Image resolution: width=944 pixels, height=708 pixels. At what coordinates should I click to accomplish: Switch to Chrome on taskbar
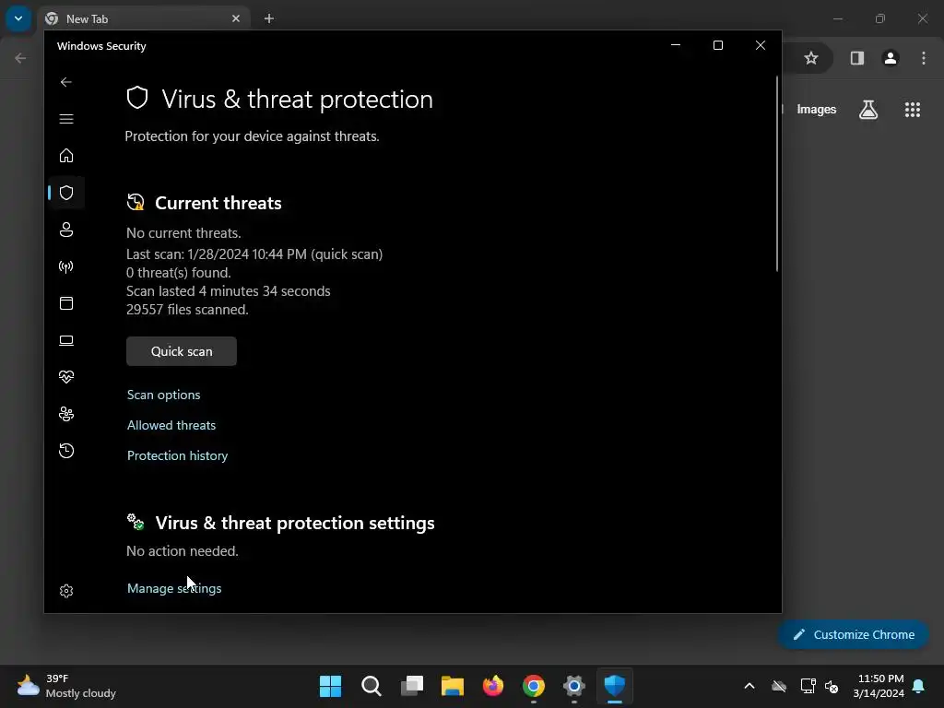(x=534, y=686)
